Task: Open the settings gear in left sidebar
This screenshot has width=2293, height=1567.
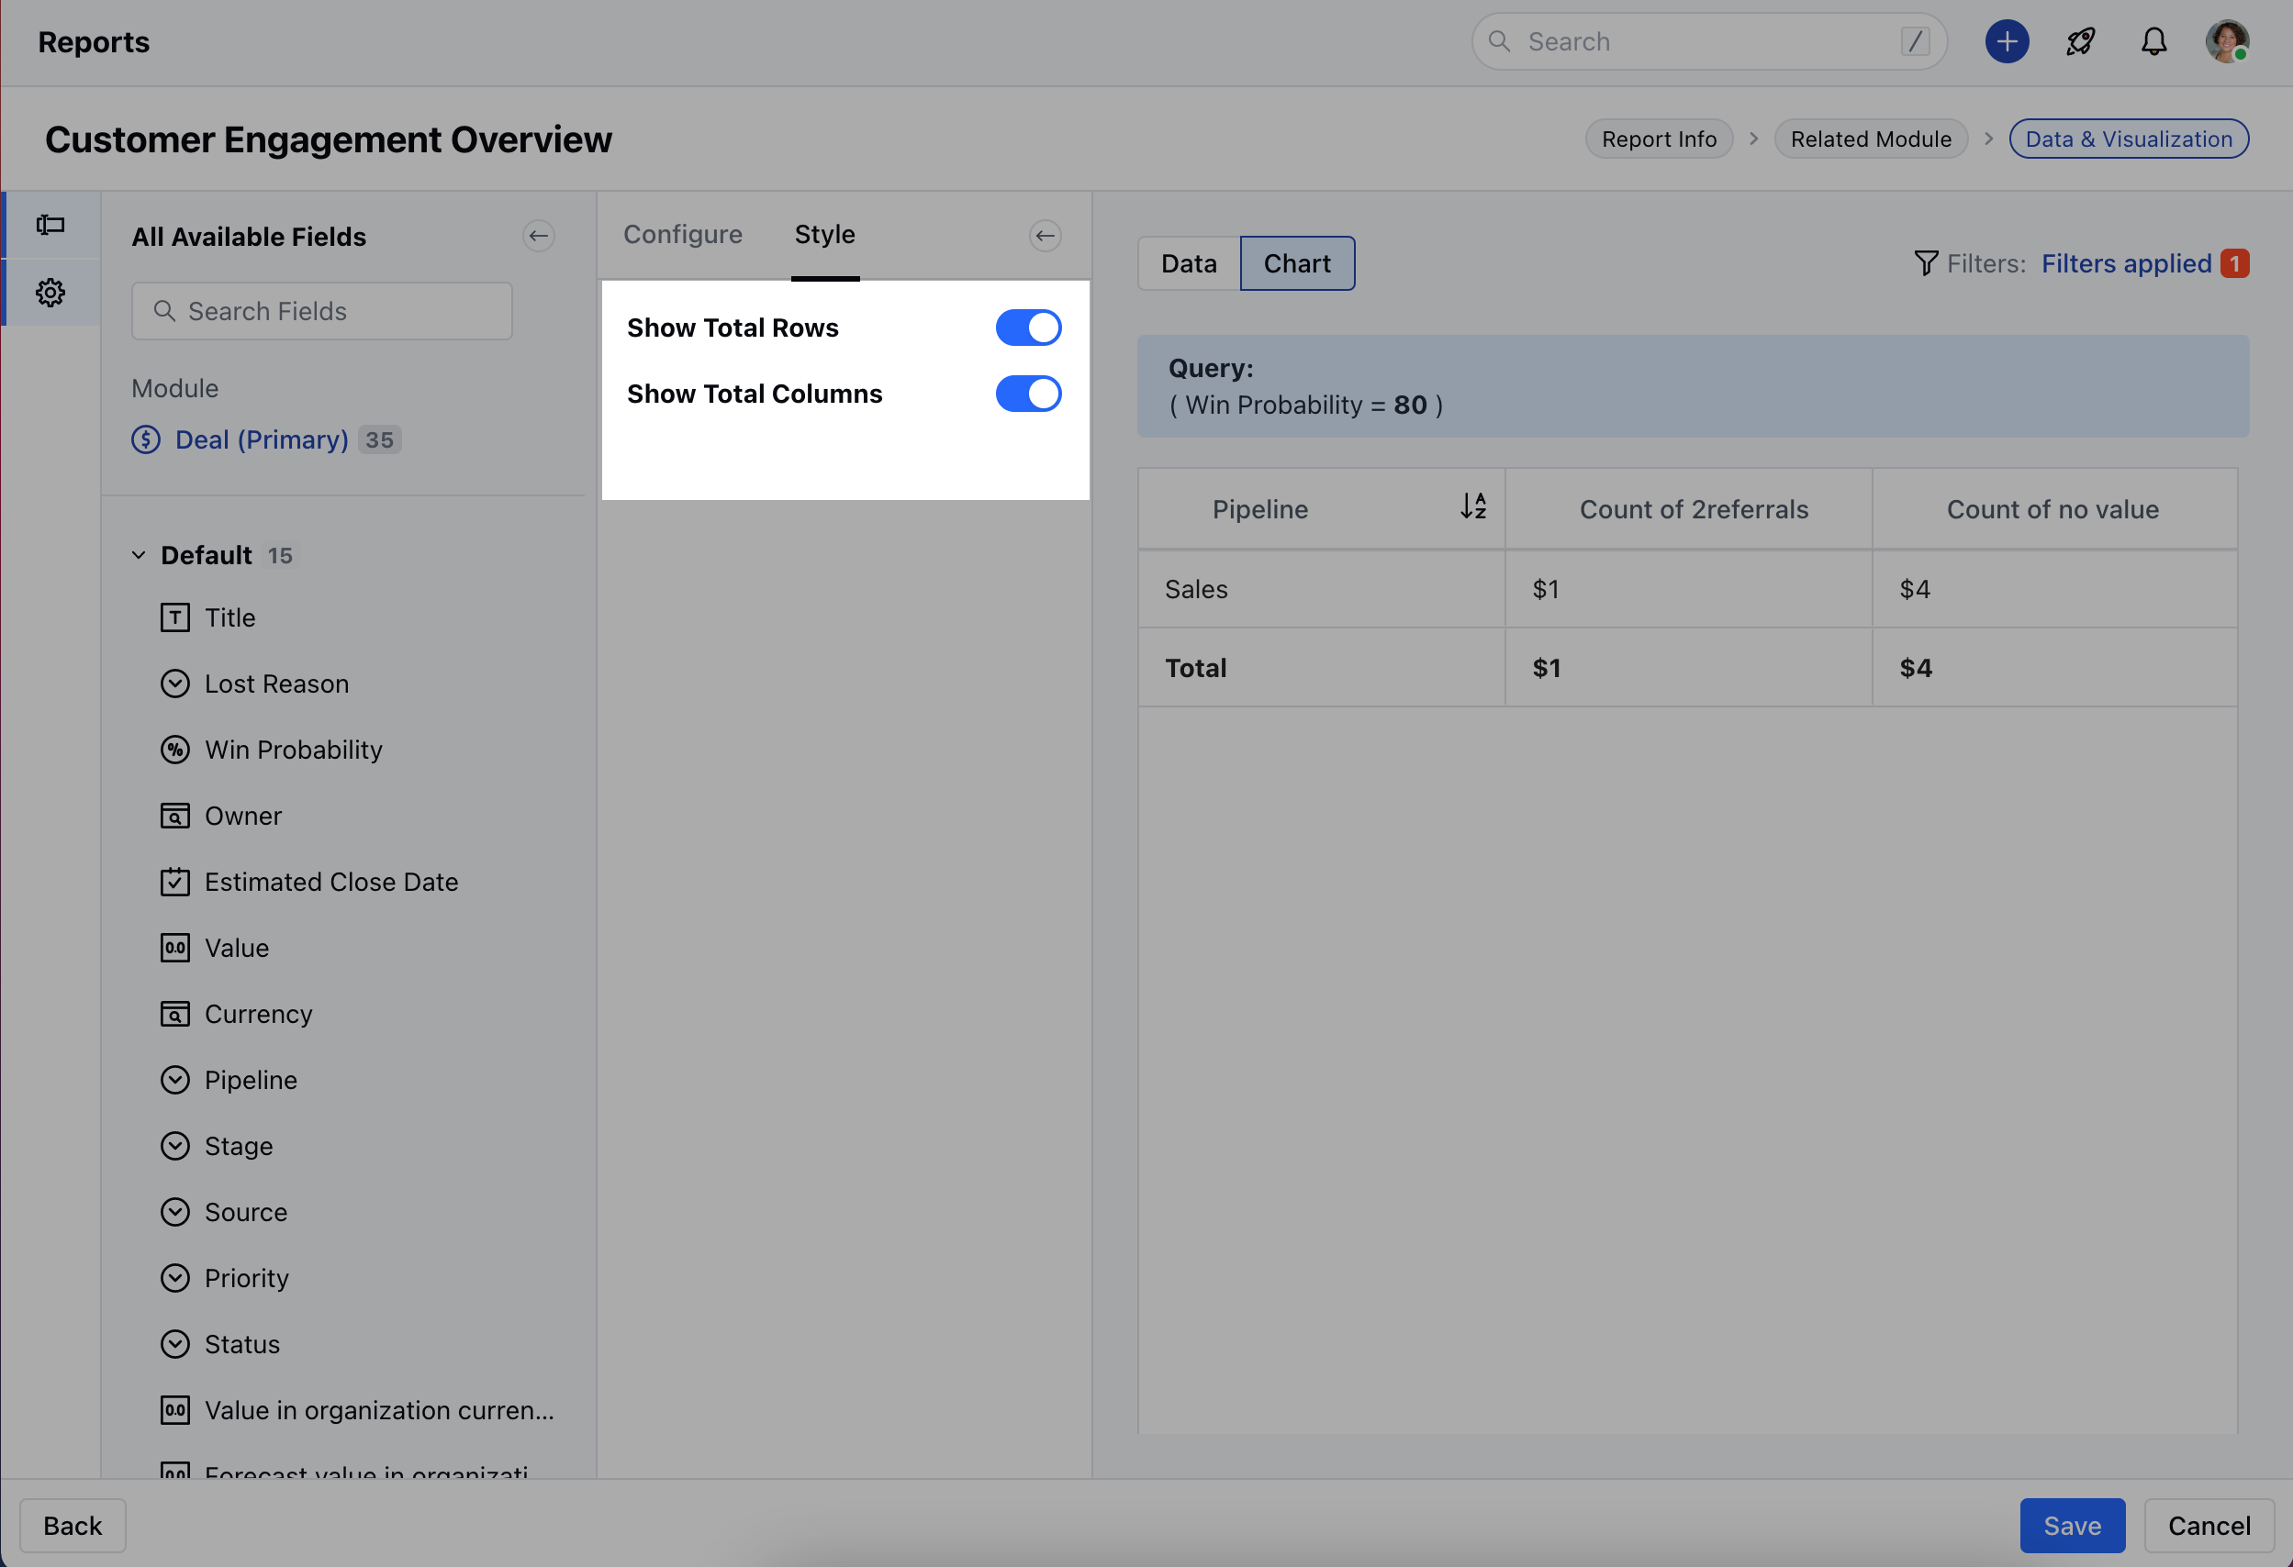Action: pos(50,292)
